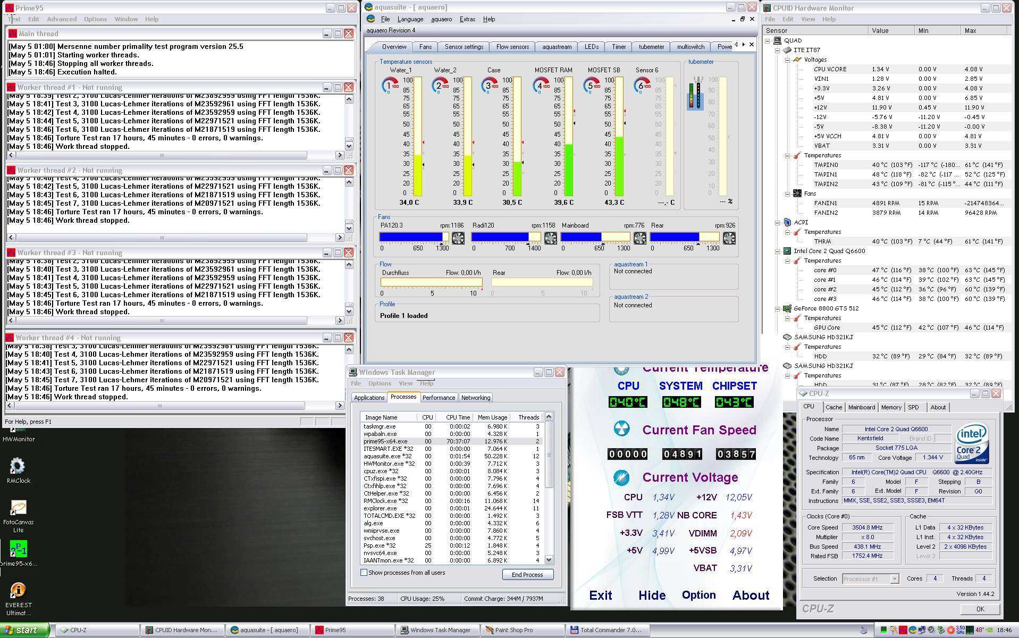
Task: Click the Intel Core 2 Quad logo in CPU-Z
Action: [x=972, y=443]
